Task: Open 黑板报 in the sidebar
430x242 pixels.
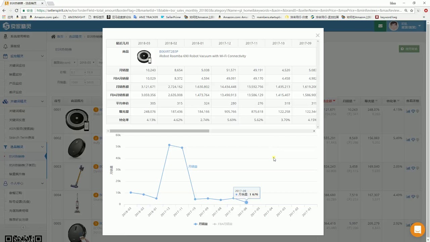Action: (x=15, y=46)
